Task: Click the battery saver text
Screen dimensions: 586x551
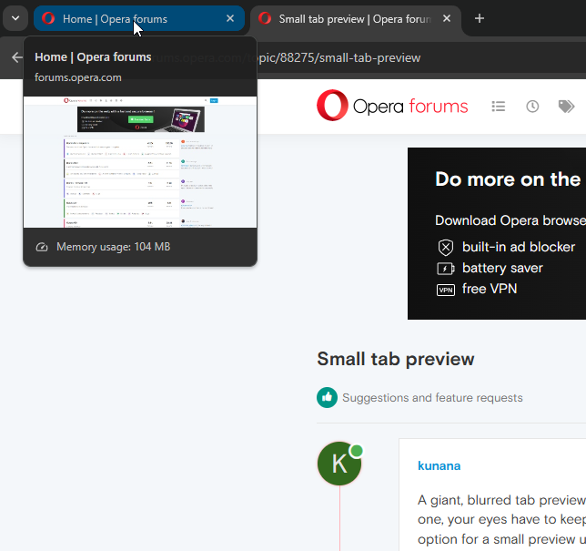Action: tap(502, 268)
